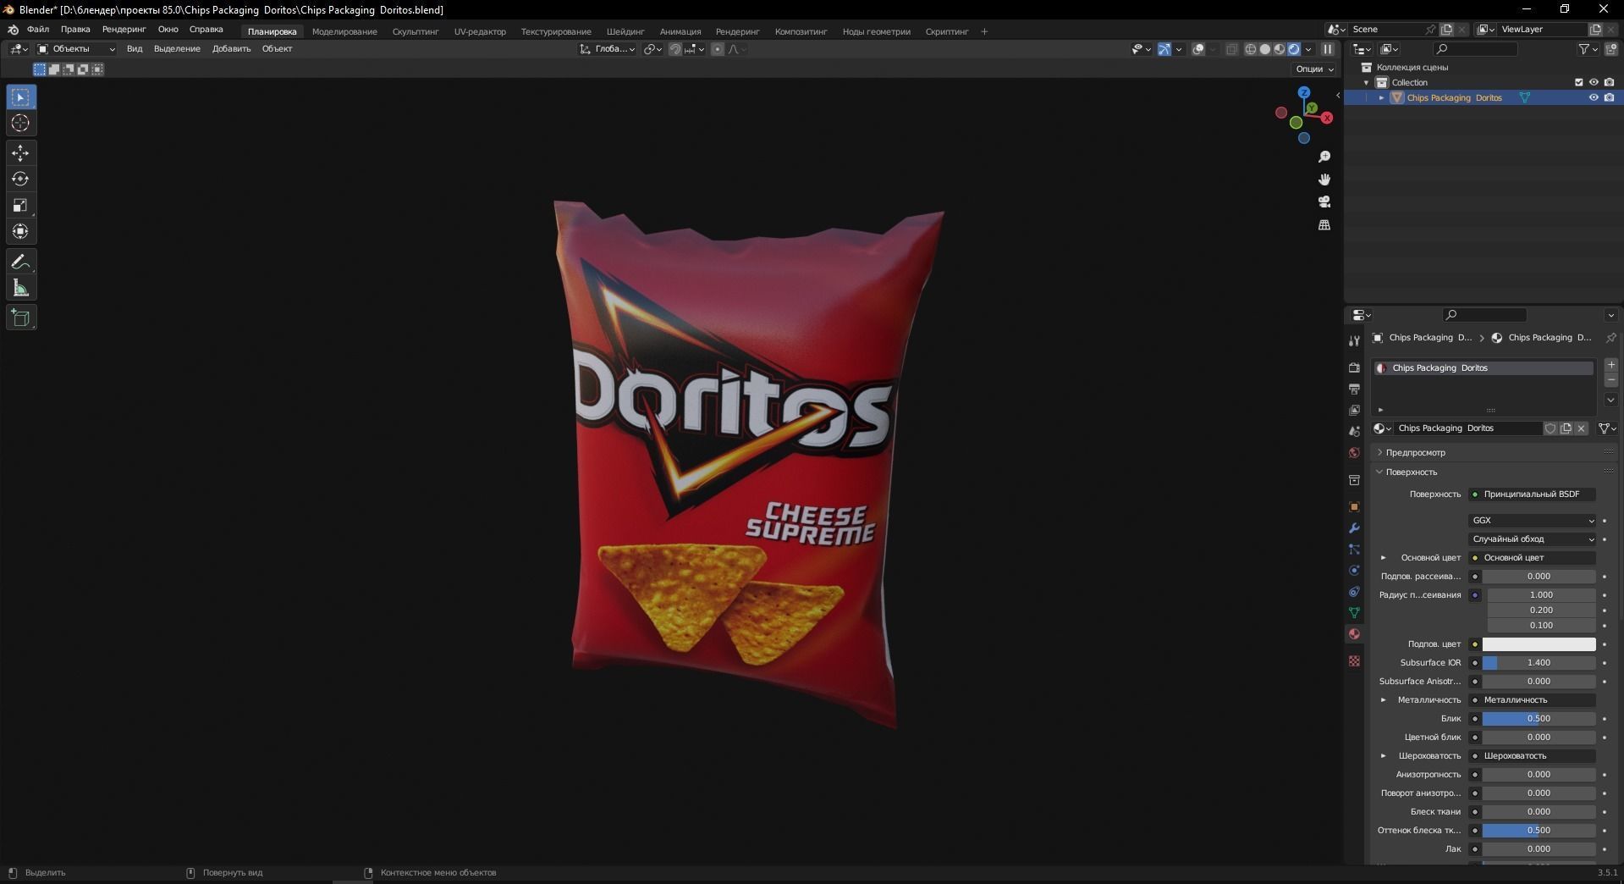Switch to the Modeling workspace tab
This screenshot has width=1624, height=884.
click(344, 31)
